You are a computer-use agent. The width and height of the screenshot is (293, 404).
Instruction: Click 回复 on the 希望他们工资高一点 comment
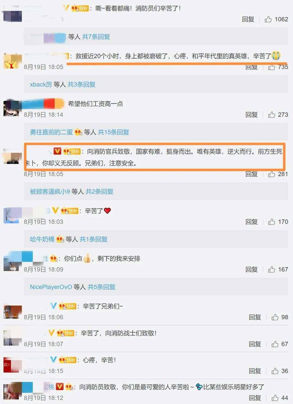click(251, 115)
